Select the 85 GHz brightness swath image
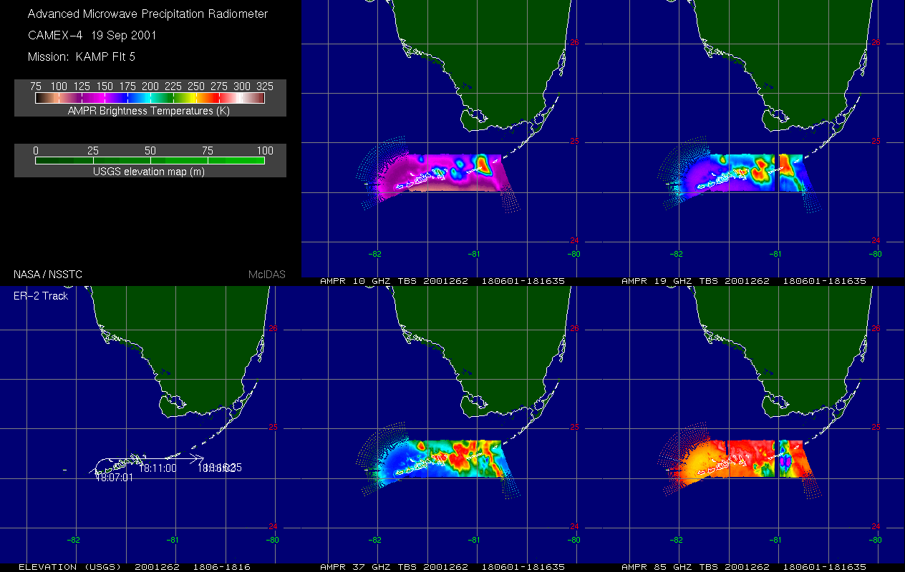This screenshot has height=572, width=905. point(737,459)
